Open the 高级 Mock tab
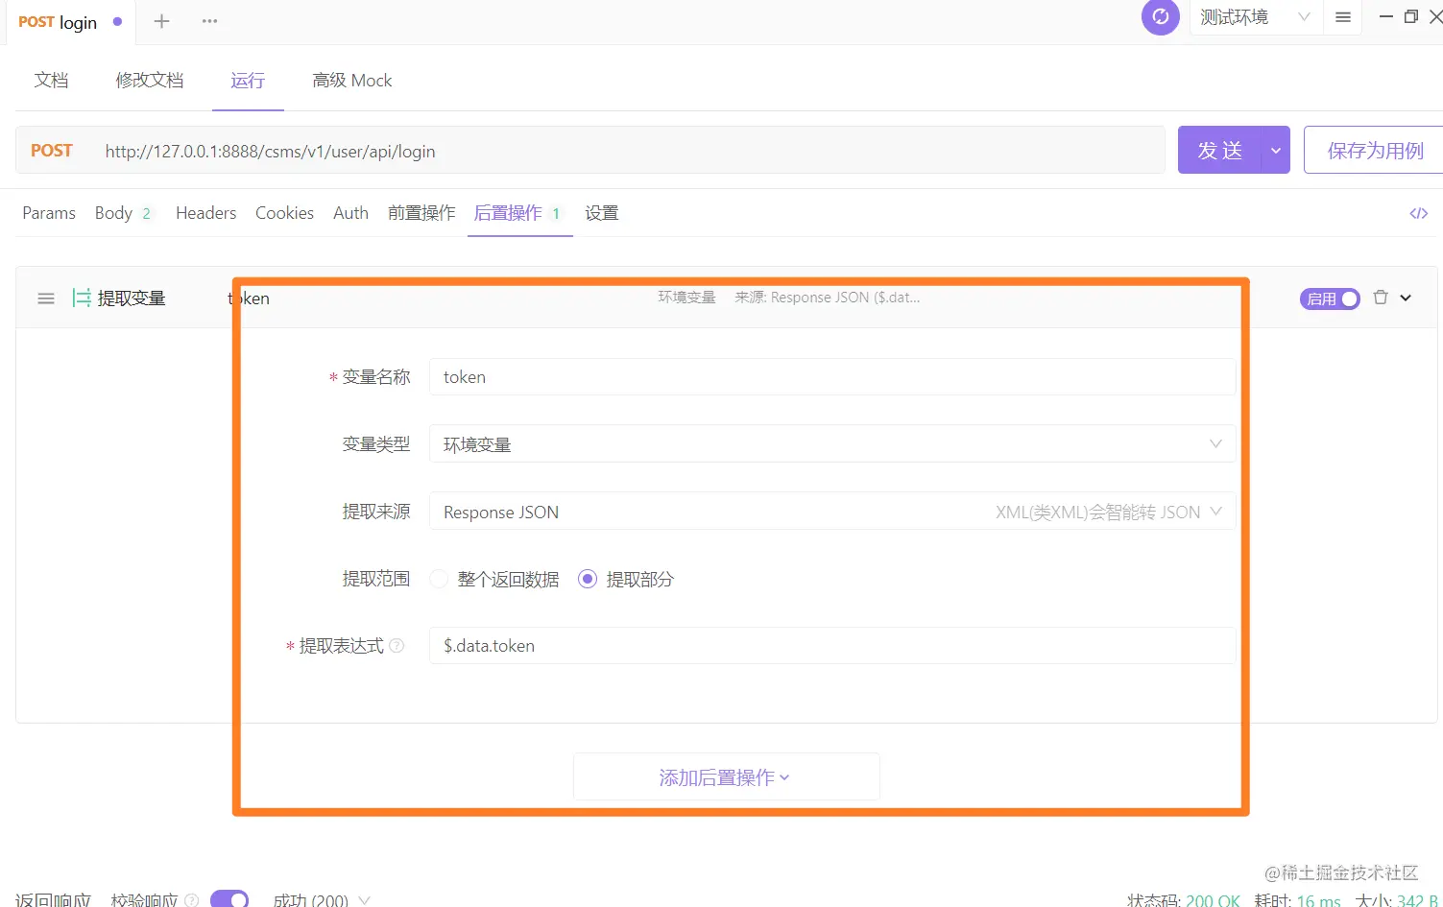The height and width of the screenshot is (907, 1443). pos(352,81)
